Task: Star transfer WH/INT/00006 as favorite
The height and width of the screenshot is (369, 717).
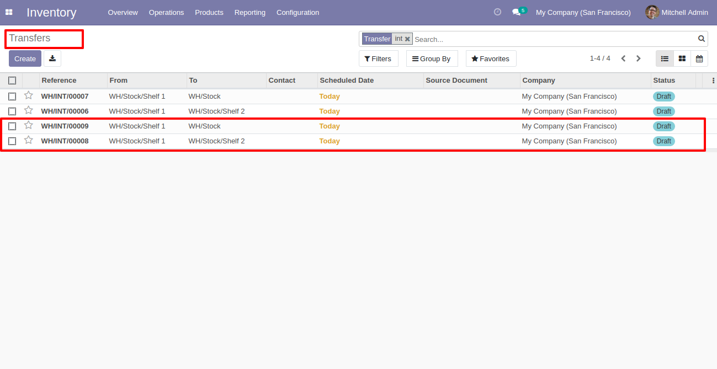Action: pyautogui.click(x=29, y=110)
